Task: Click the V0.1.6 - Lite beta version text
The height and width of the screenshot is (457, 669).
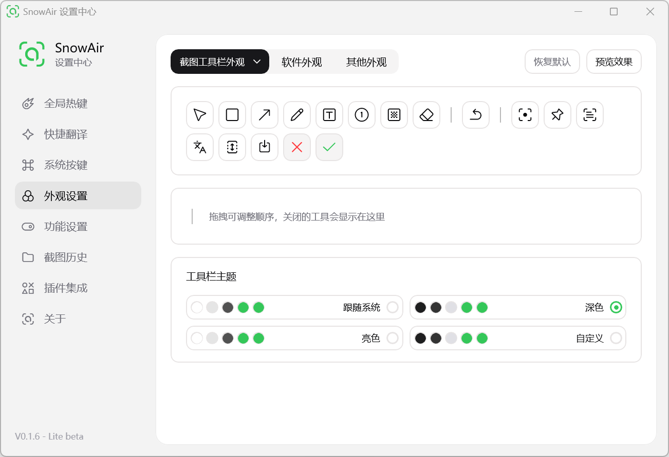Action: [x=49, y=436]
